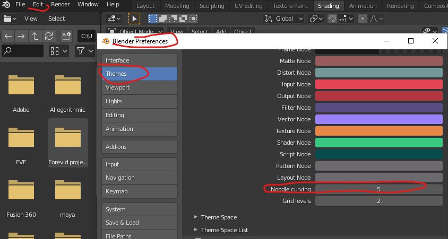Toggle proportional editing
The width and height of the screenshot is (448, 239).
[x=363, y=19]
